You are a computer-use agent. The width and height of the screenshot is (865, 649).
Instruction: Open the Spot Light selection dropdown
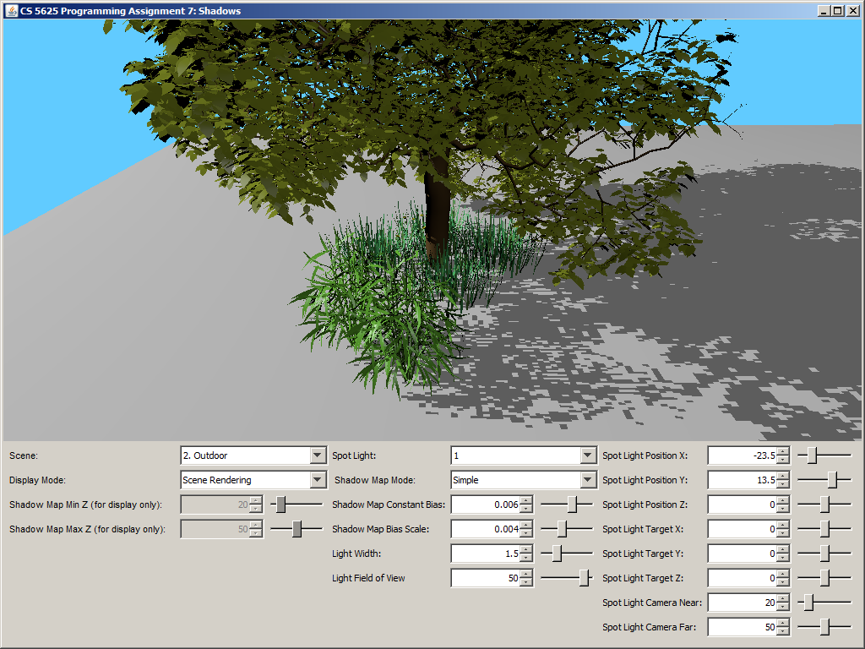588,455
